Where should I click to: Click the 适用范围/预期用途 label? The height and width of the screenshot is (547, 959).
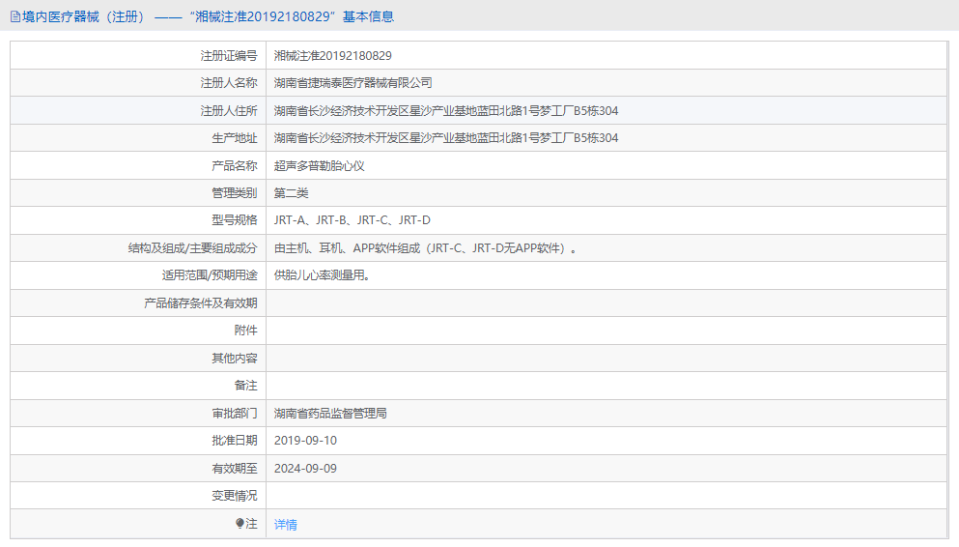tap(210, 274)
